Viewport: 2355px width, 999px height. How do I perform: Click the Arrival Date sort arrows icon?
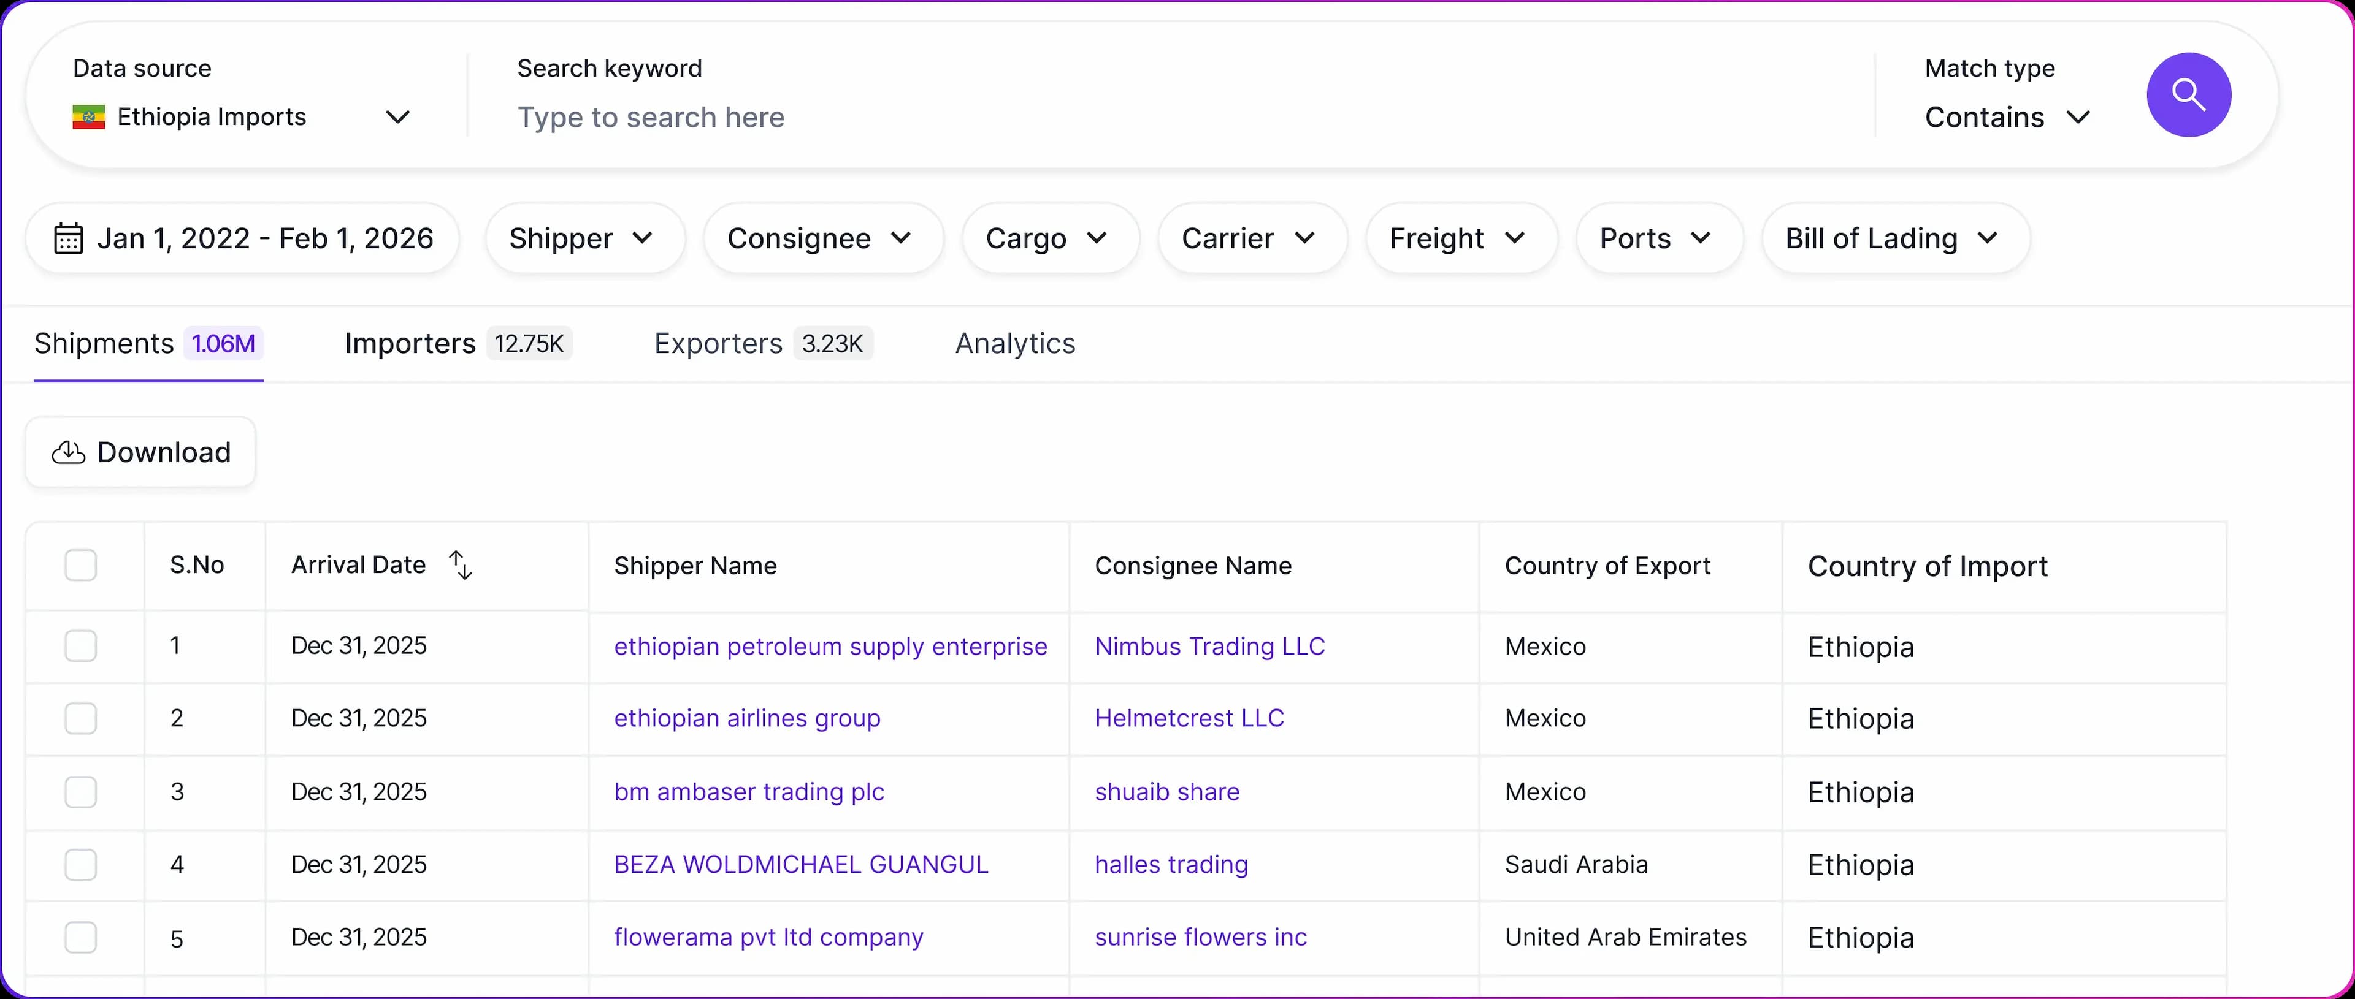(x=461, y=565)
